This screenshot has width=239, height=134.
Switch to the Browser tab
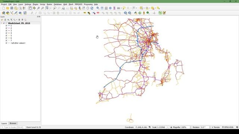point(13,123)
